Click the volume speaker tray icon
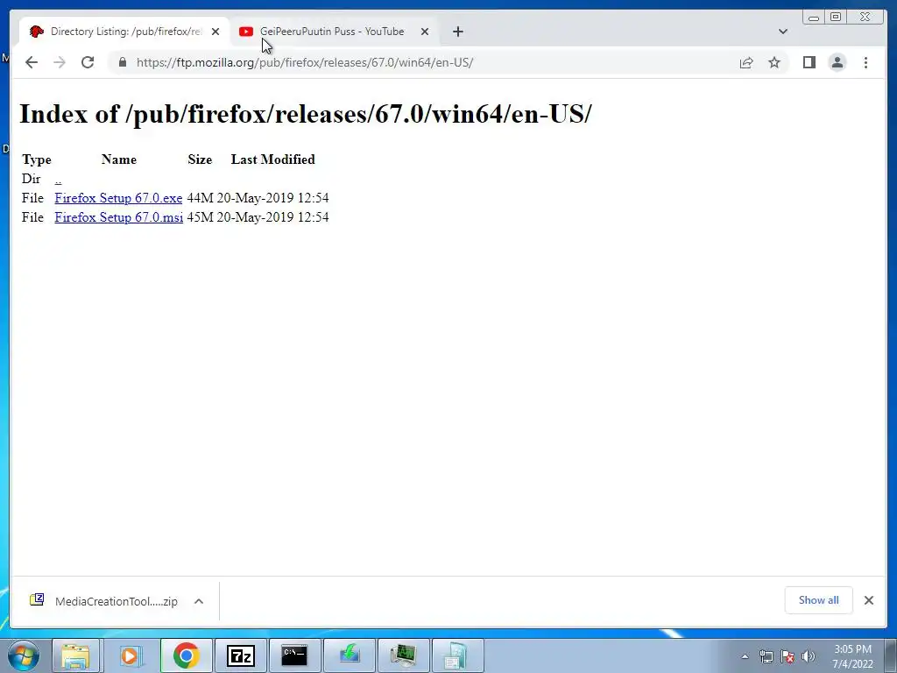This screenshot has height=673, width=897. tap(809, 656)
